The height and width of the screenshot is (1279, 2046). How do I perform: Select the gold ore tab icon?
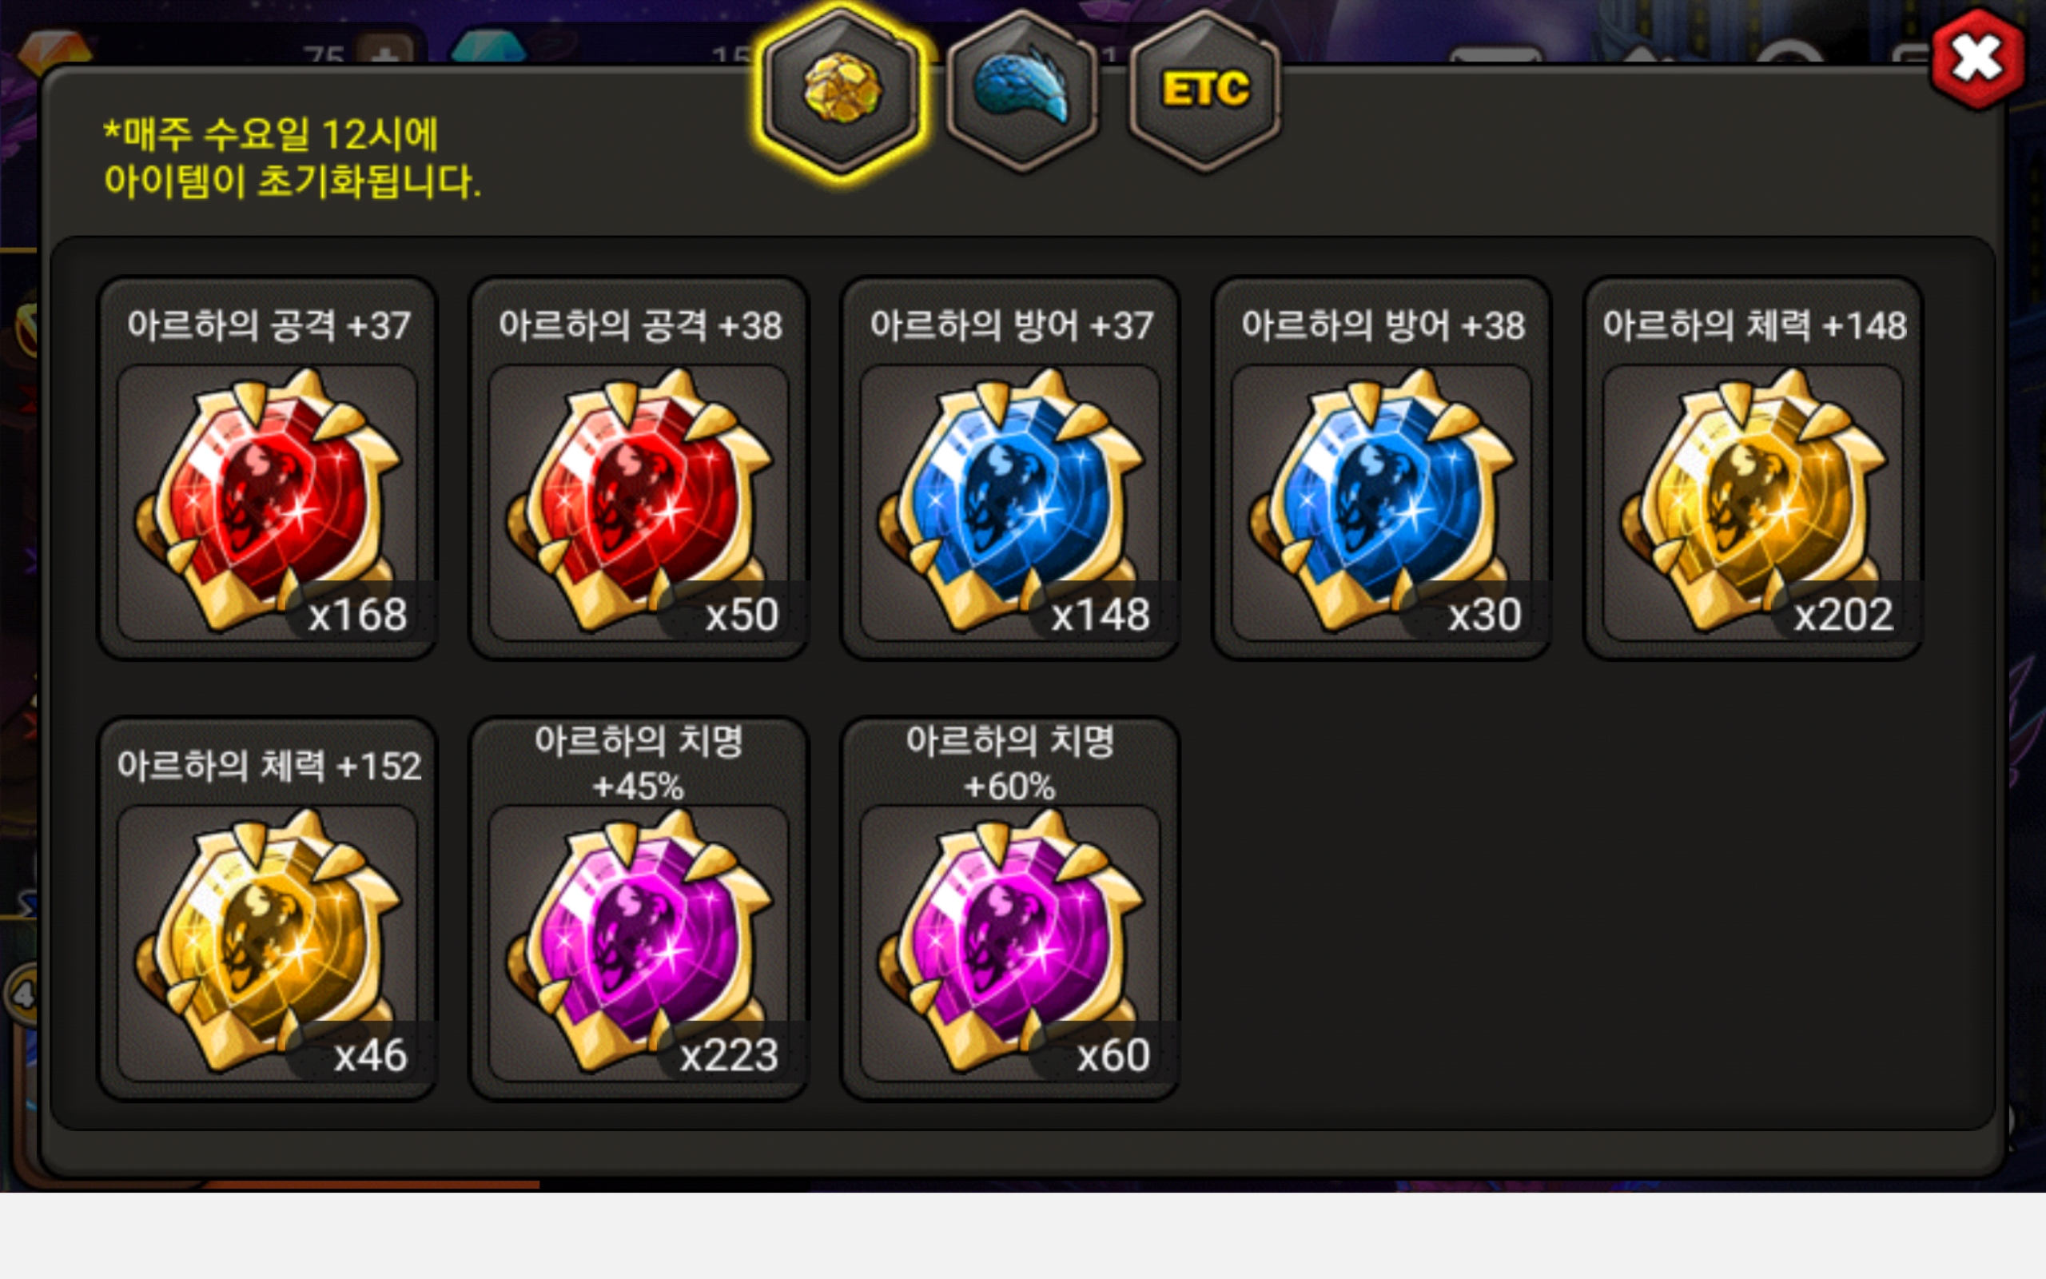pyautogui.click(x=842, y=90)
